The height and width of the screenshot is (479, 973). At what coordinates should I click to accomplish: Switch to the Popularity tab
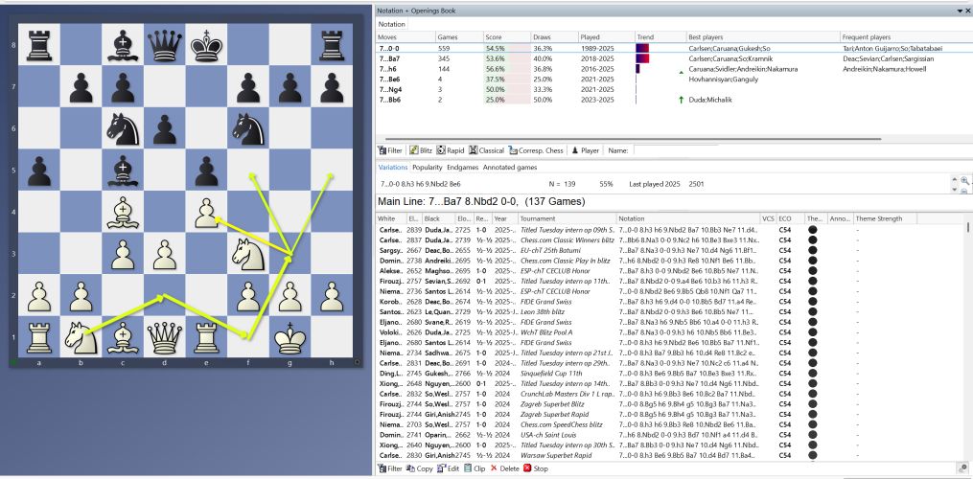[x=431, y=168]
